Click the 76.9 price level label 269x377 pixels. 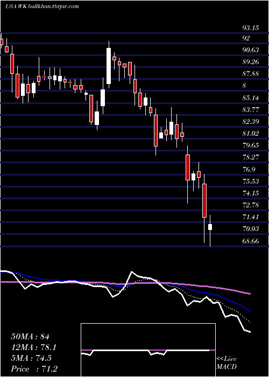pos(249,169)
